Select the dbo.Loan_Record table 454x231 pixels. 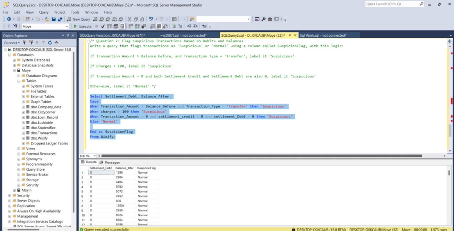(44, 117)
